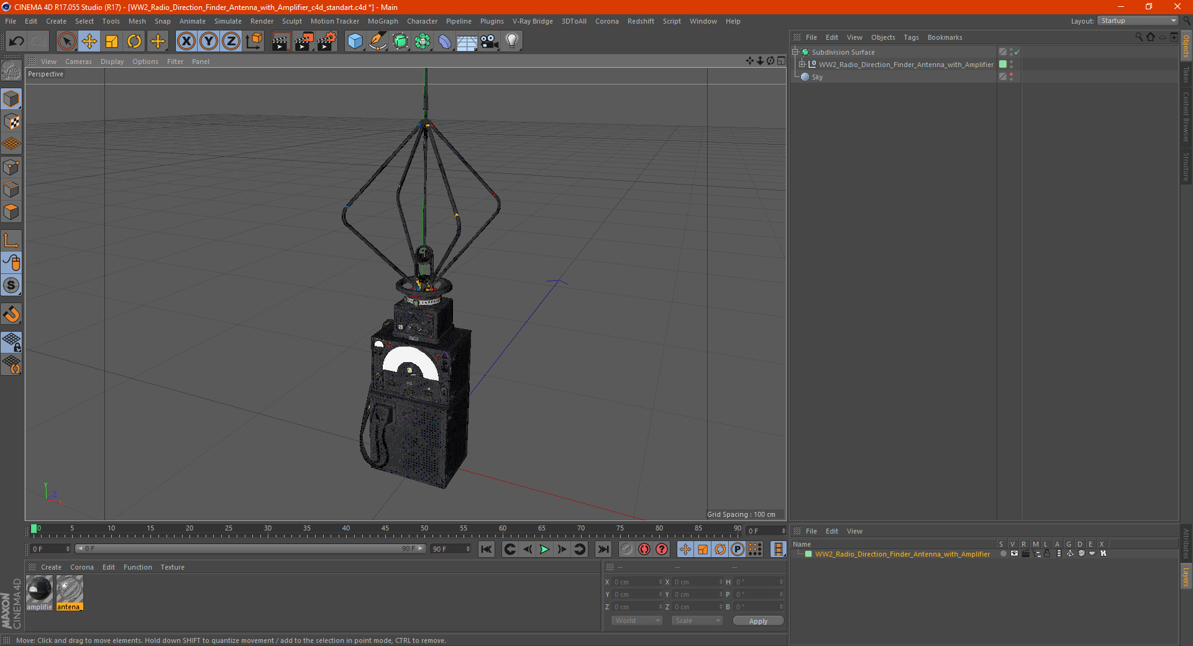Open viewport Cameras menu
Screen dimensions: 1193x646
point(78,61)
